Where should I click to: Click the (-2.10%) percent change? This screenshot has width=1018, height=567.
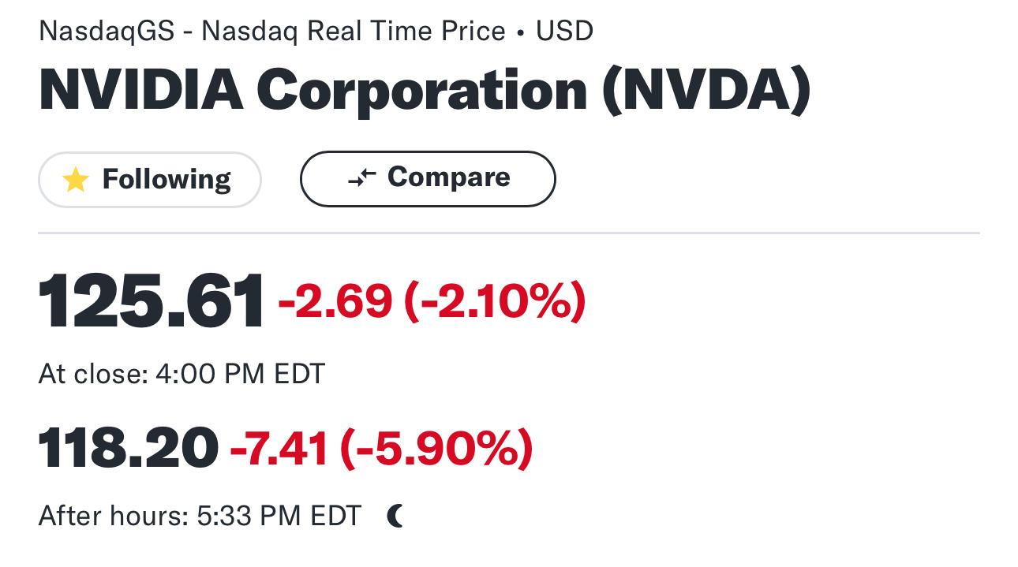click(495, 301)
